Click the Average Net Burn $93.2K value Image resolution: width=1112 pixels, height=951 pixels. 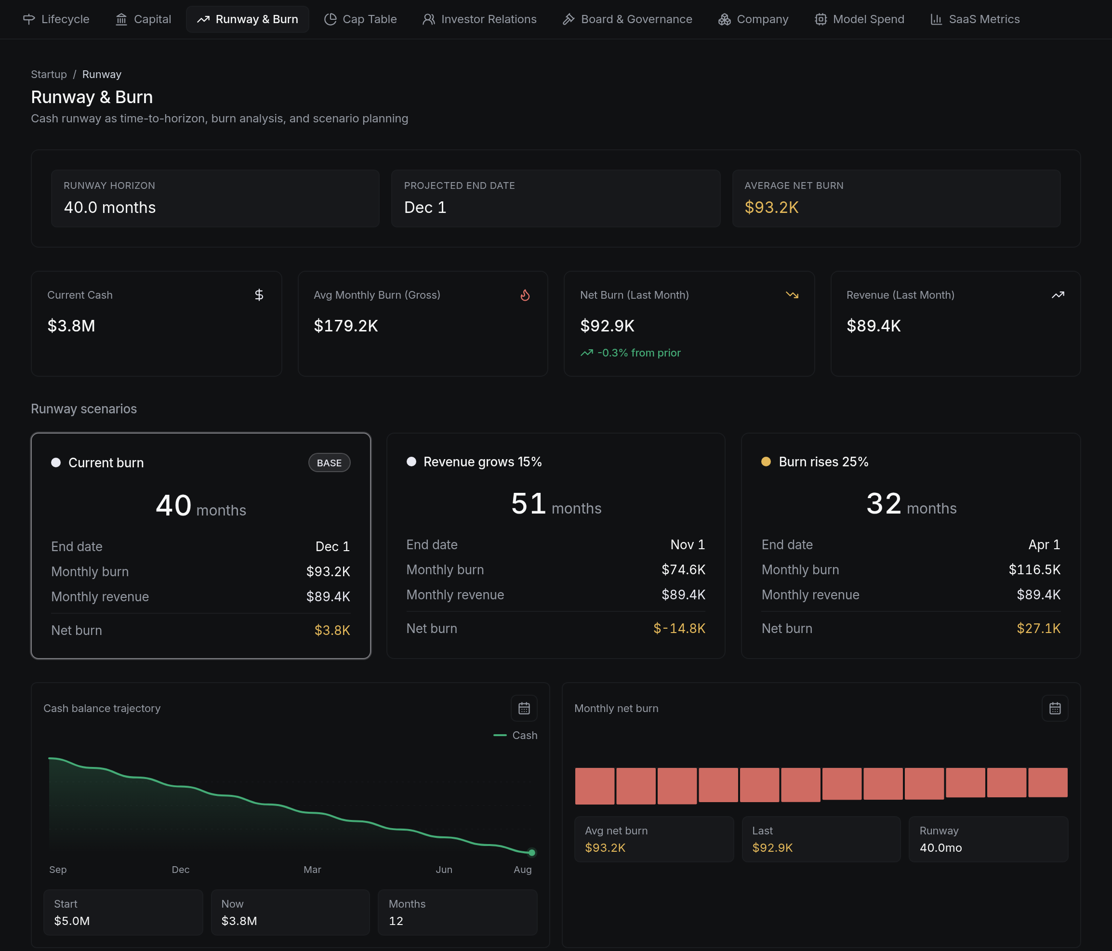tap(771, 208)
